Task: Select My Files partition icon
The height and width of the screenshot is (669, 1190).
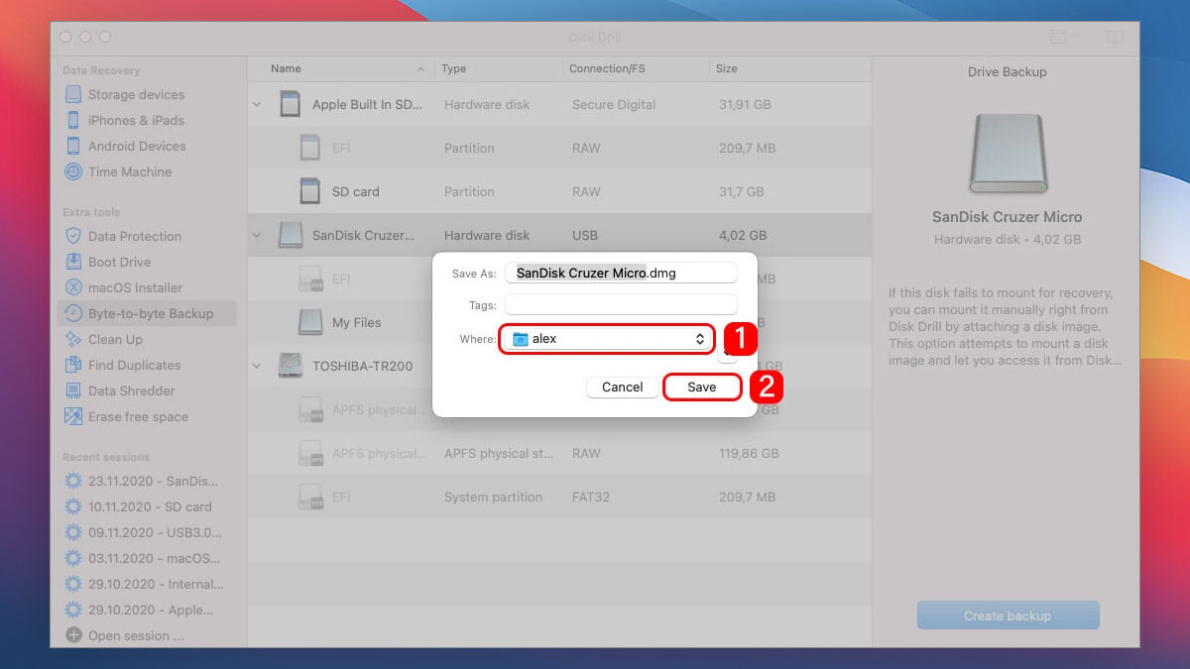Action: point(310,322)
